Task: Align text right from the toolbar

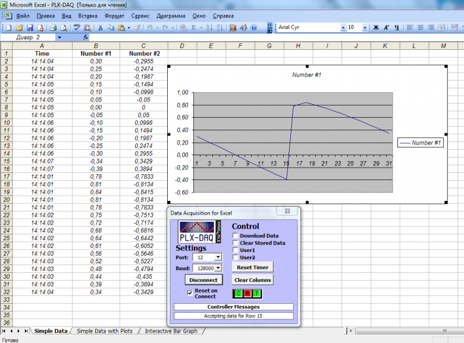Action: click(431, 27)
